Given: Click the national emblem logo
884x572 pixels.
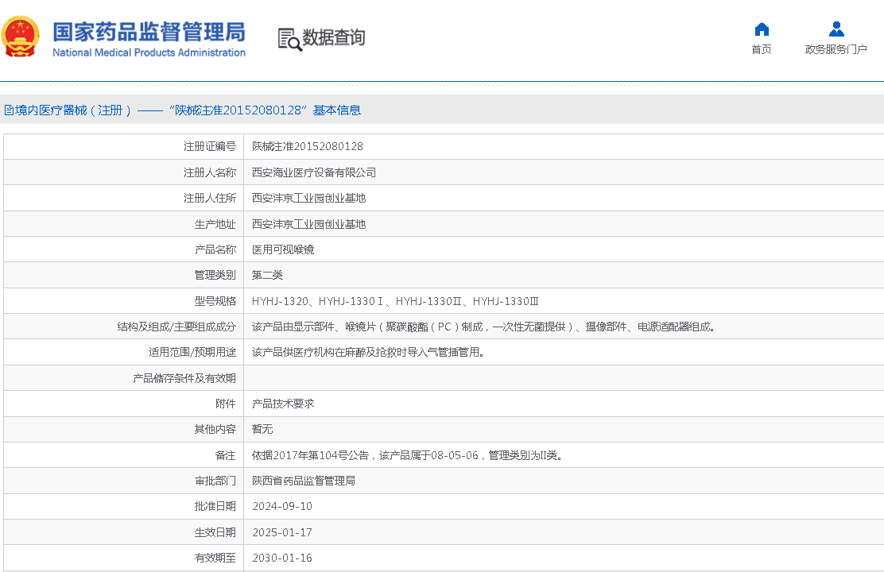Looking at the screenshot, I should [21, 37].
